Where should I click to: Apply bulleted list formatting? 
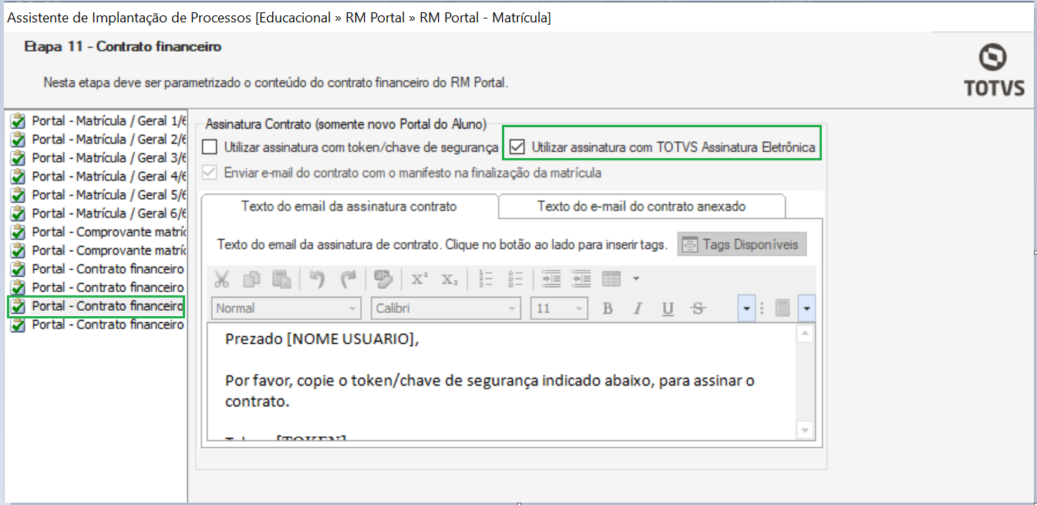point(517,278)
